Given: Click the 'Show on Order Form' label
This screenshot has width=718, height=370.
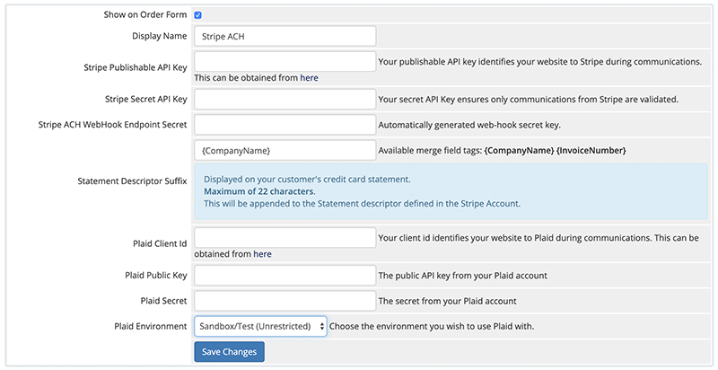Looking at the screenshot, I should (x=145, y=14).
